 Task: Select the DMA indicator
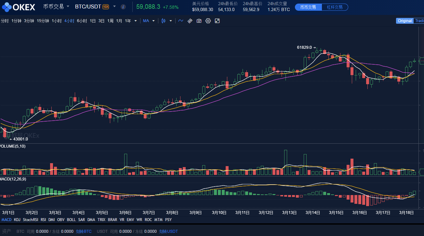pyautogui.click(x=91, y=220)
